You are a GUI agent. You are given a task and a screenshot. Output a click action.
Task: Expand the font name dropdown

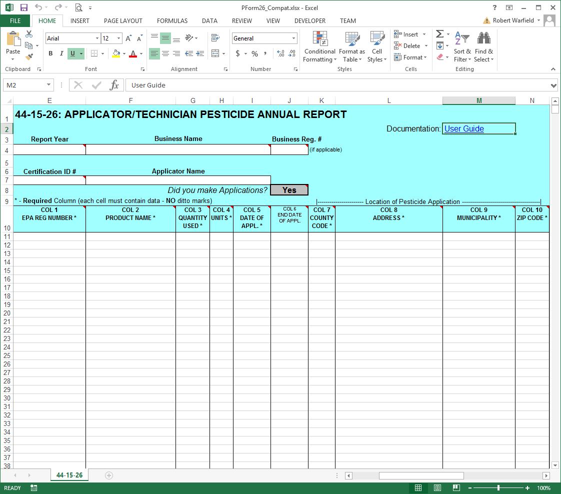pyautogui.click(x=97, y=38)
